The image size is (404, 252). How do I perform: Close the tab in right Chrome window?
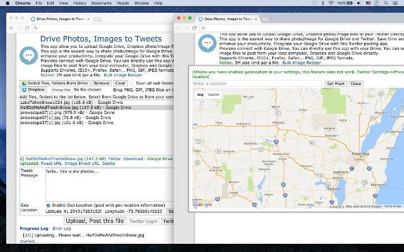click(256, 19)
